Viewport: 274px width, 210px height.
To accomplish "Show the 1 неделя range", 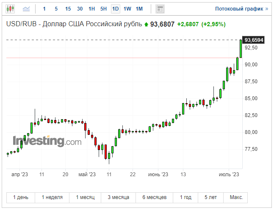I will coord(52,197).
